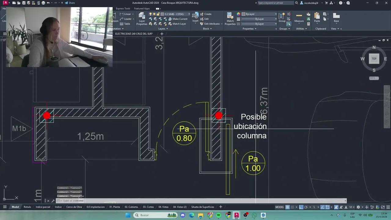Click the Make Current layer button

177,19
